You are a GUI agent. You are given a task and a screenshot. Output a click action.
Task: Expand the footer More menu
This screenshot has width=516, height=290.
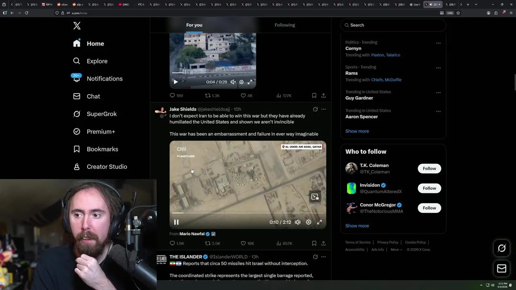(396, 250)
